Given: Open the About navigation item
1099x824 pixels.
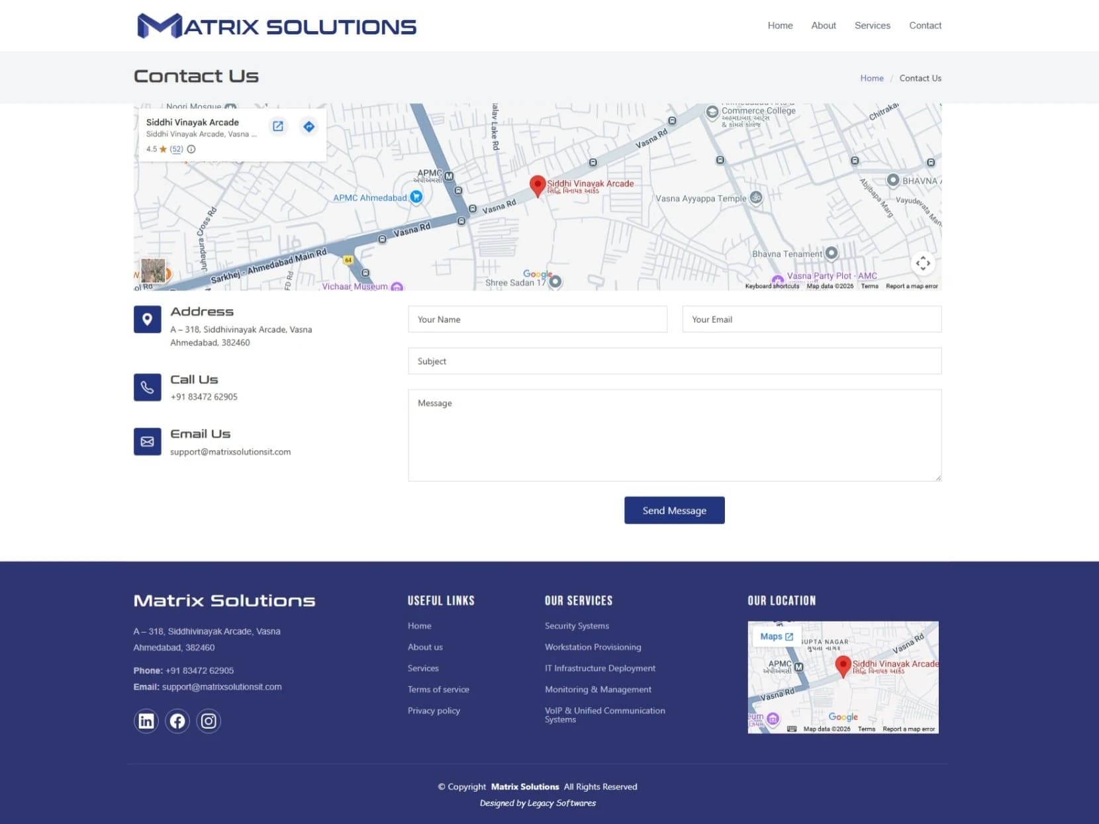Looking at the screenshot, I should click(824, 26).
